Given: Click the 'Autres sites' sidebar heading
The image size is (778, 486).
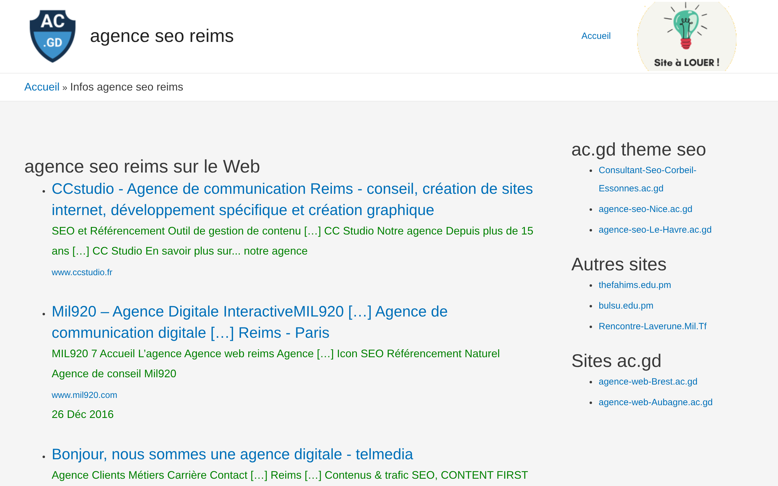Looking at the screenshot, I should click(618, 264).
